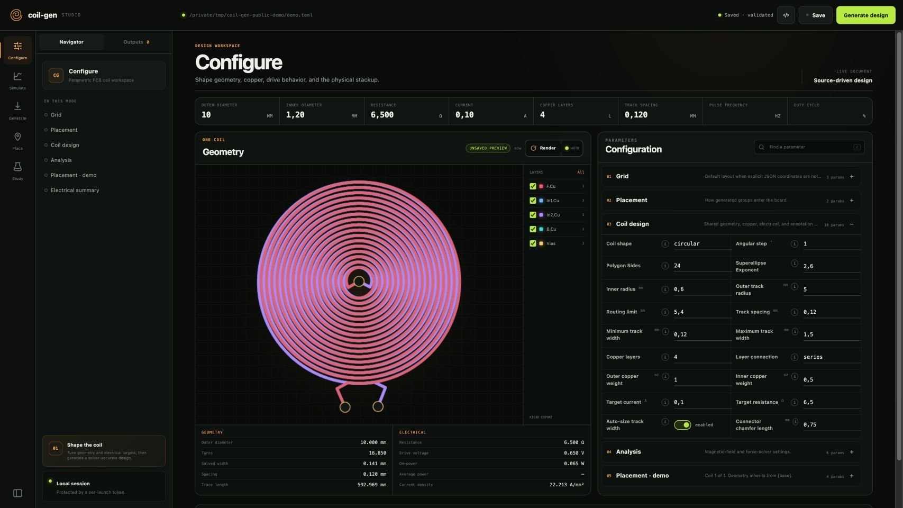The image size is (903, 508).
Task: Uncheck the In1.Cu layer checkbox
Action: [x=533, y=201]
